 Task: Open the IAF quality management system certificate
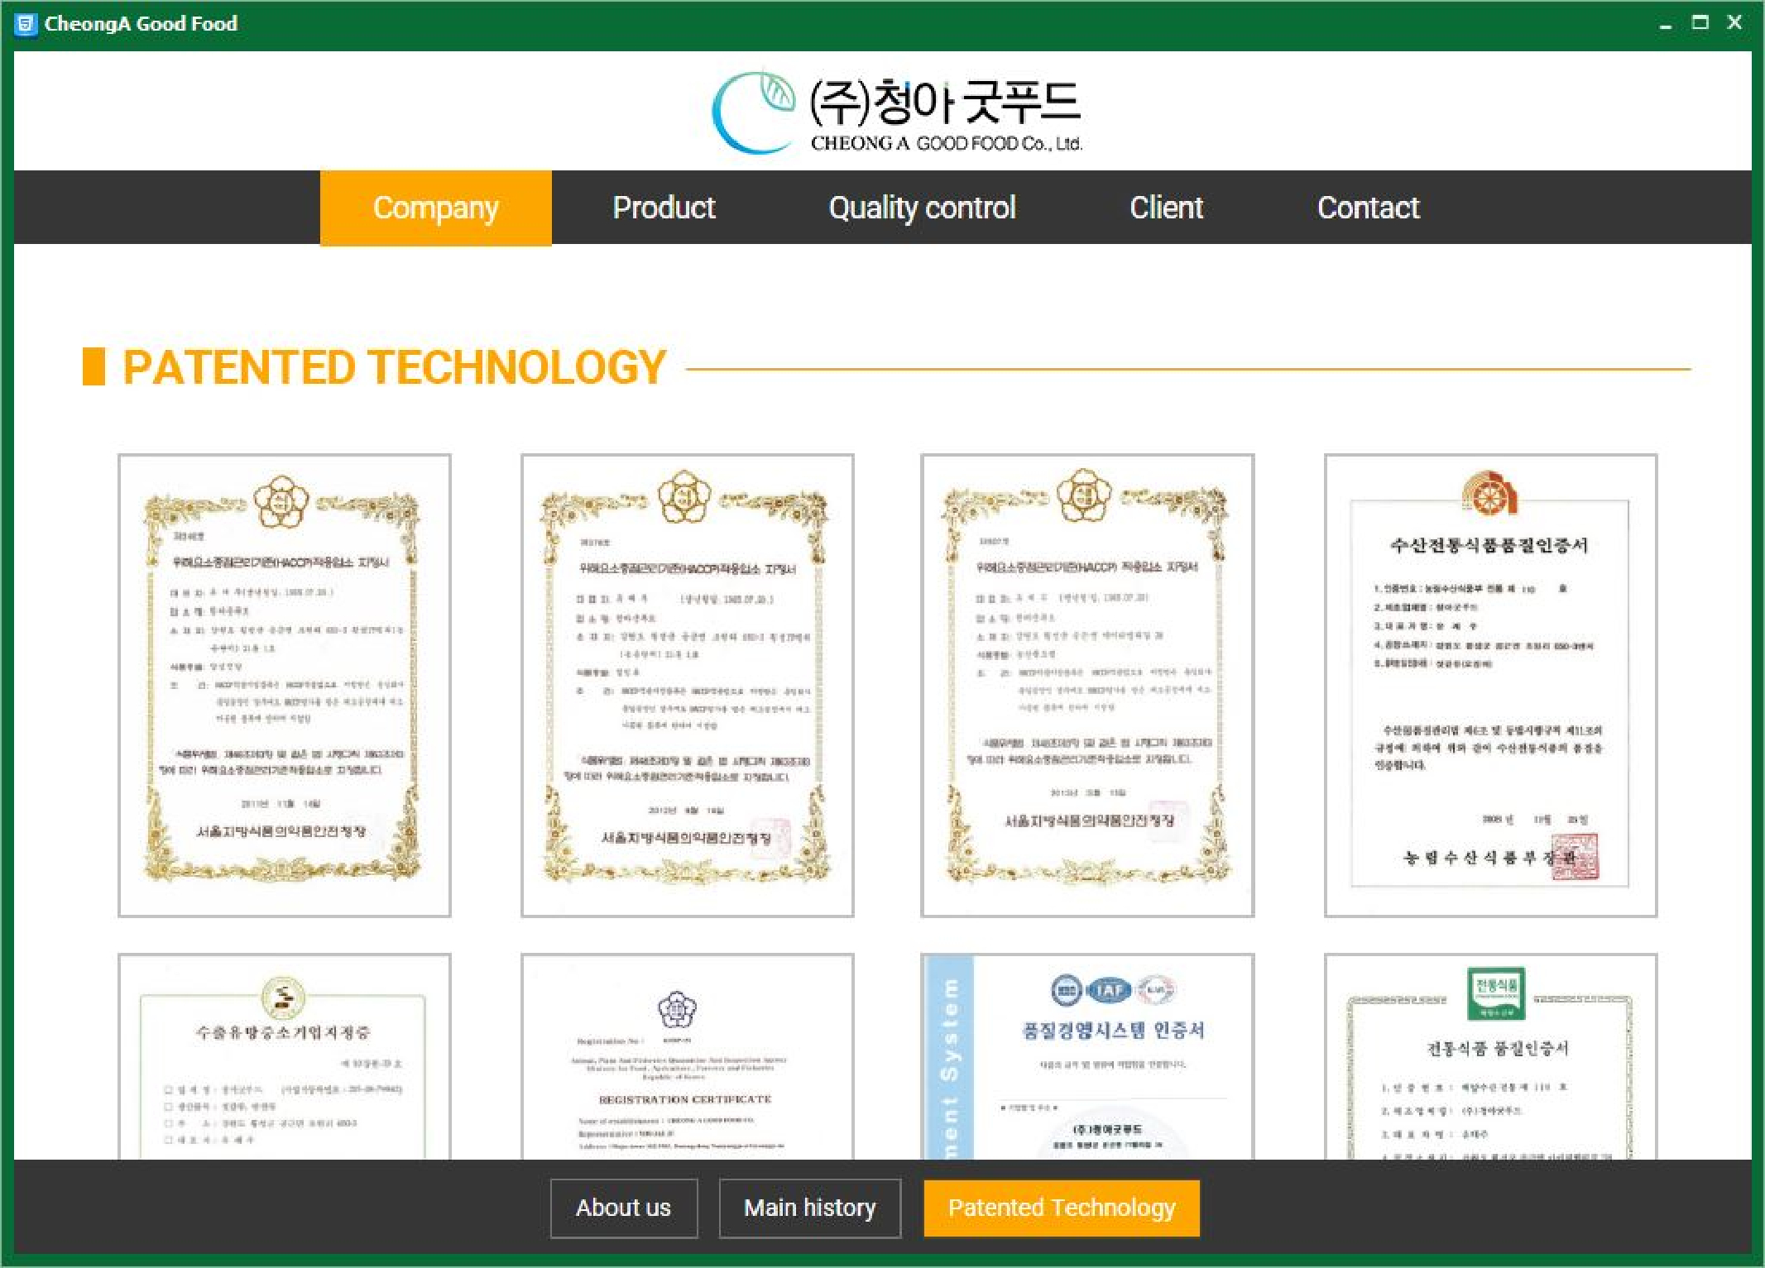(x=1087, y=1056)
